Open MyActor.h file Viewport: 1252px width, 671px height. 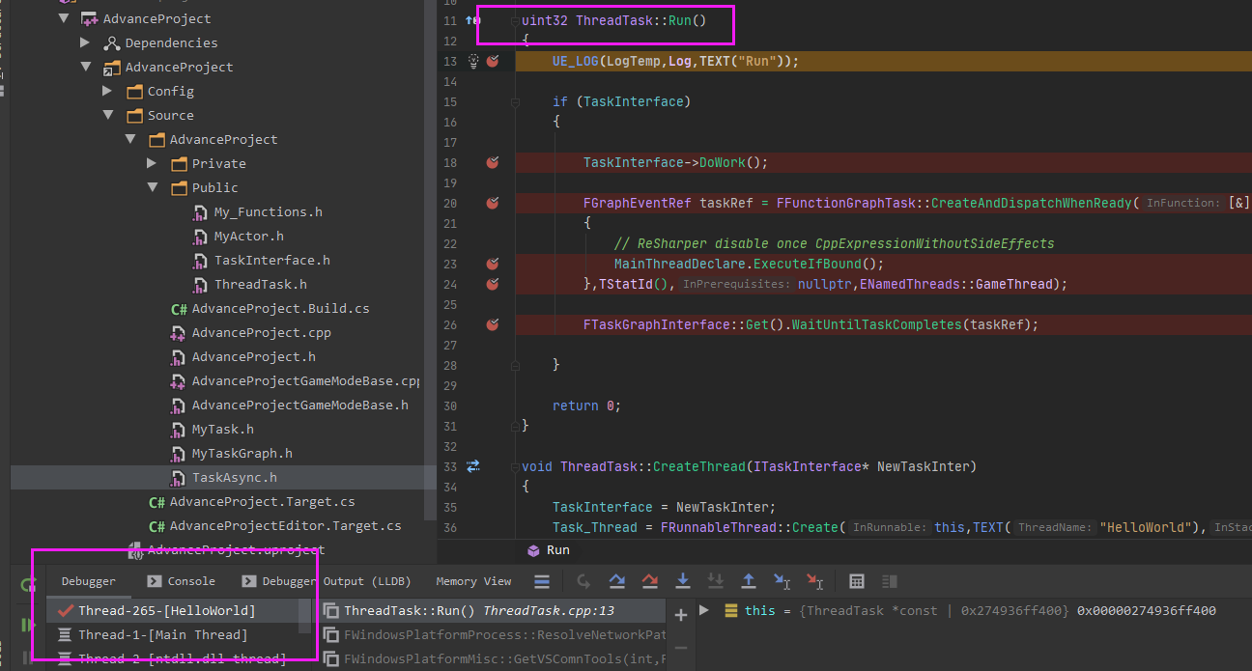[x=248, y=236]
